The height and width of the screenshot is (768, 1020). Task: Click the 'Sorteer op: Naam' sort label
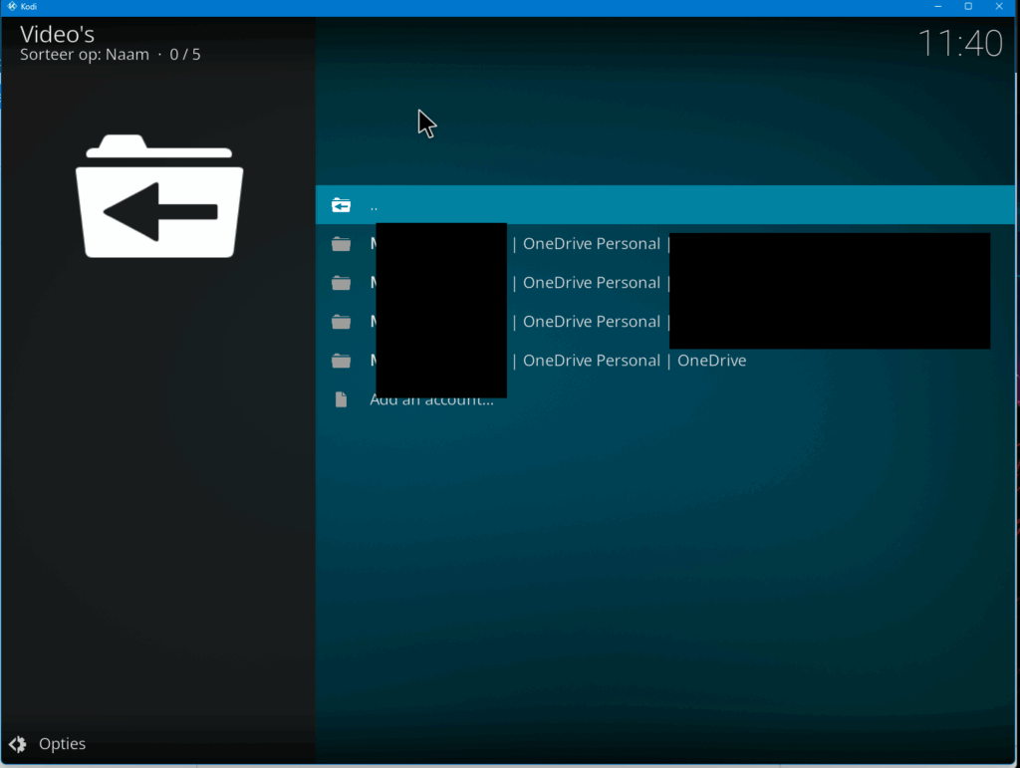point(85,55)
